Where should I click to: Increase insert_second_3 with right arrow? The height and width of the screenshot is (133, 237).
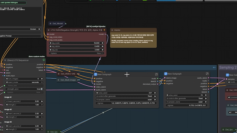click(x=42, y=126)
